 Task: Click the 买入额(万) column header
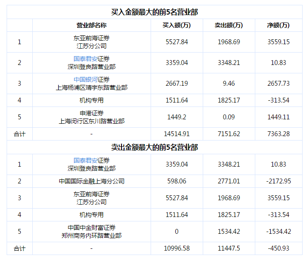click(177, 25)
